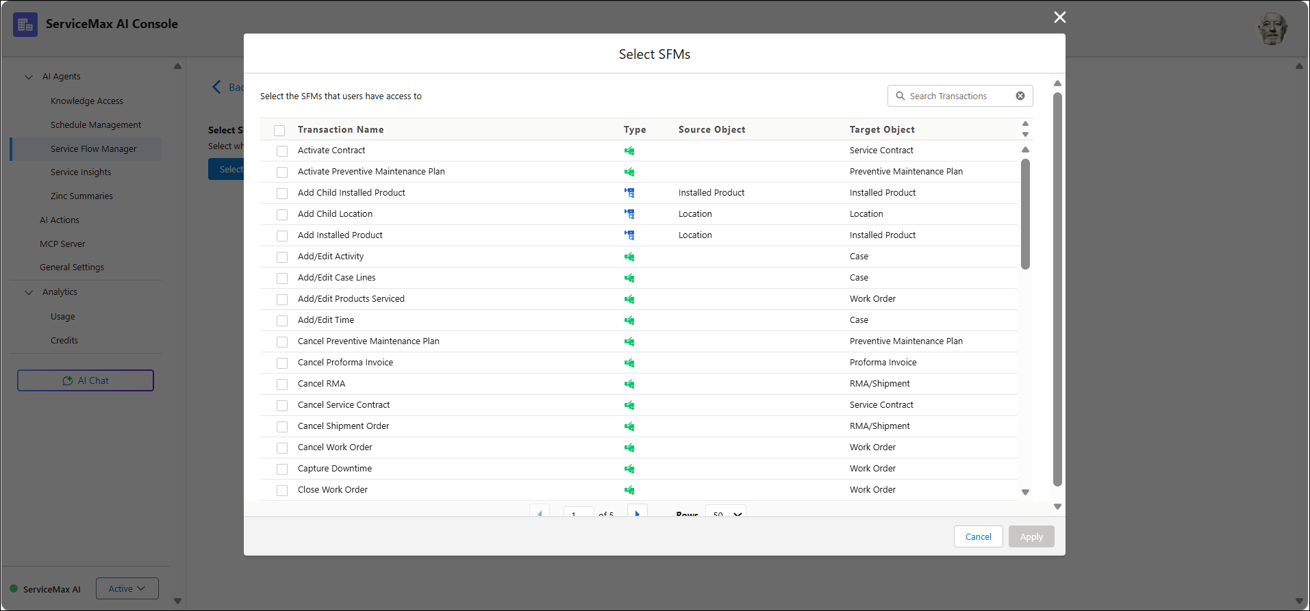Go to Schedule Management
Viewport: 1310px width, 611px height.
[x=96, y=125]
